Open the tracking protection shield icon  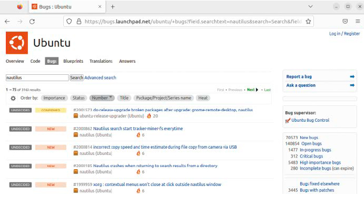click(x=69, y=22)
